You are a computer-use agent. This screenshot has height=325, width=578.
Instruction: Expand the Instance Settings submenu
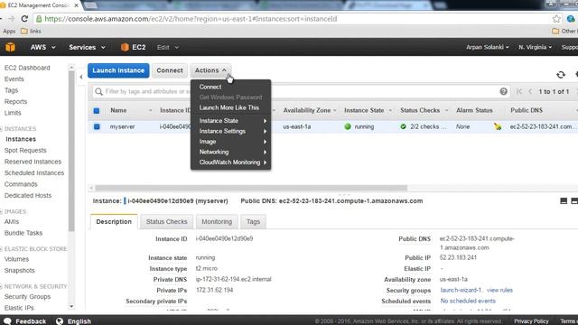click(232, 131)
